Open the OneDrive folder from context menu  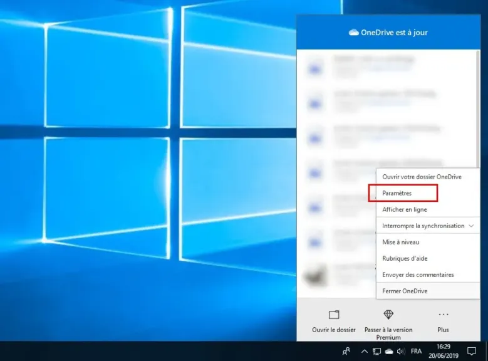tap(428, 177)
